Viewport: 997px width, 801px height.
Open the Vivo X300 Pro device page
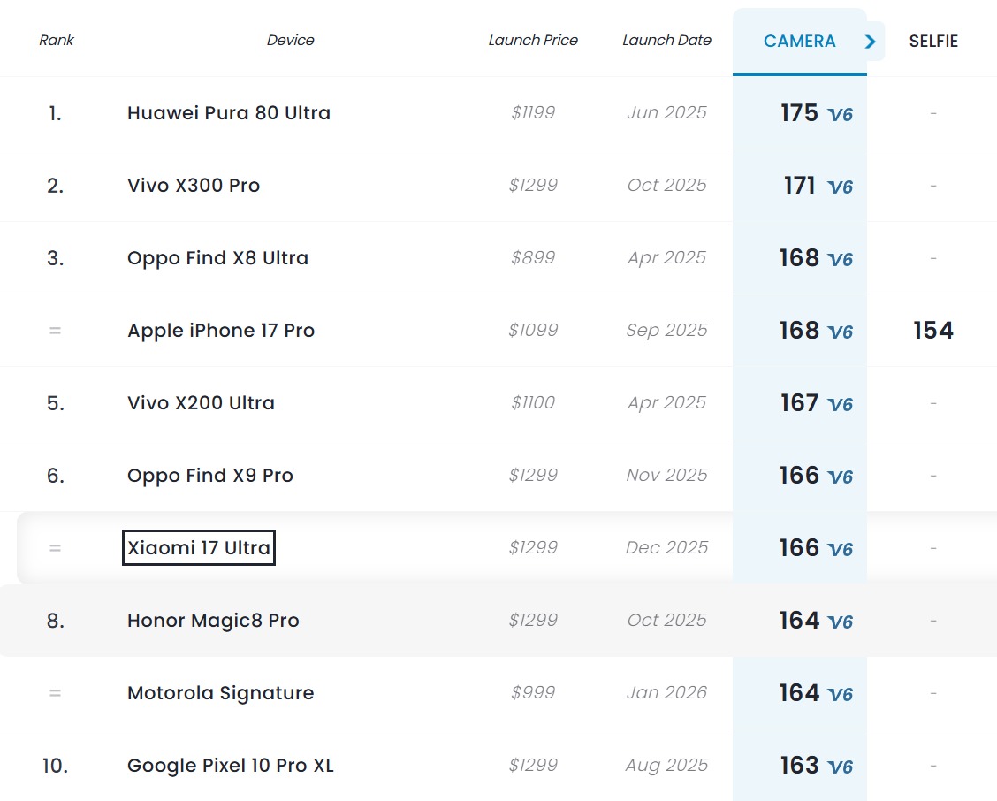194,186
